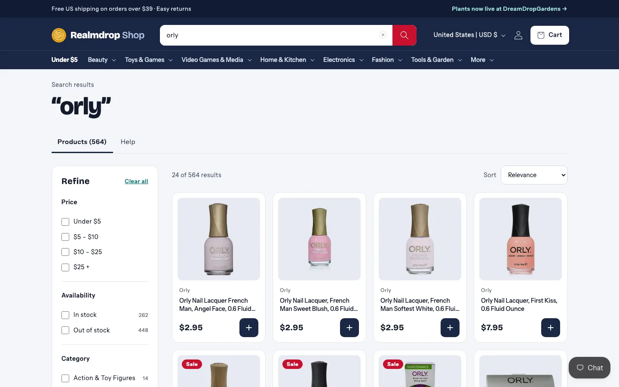Open the Angel Face product image
619x387 pixels.
[x=219, y=239]
